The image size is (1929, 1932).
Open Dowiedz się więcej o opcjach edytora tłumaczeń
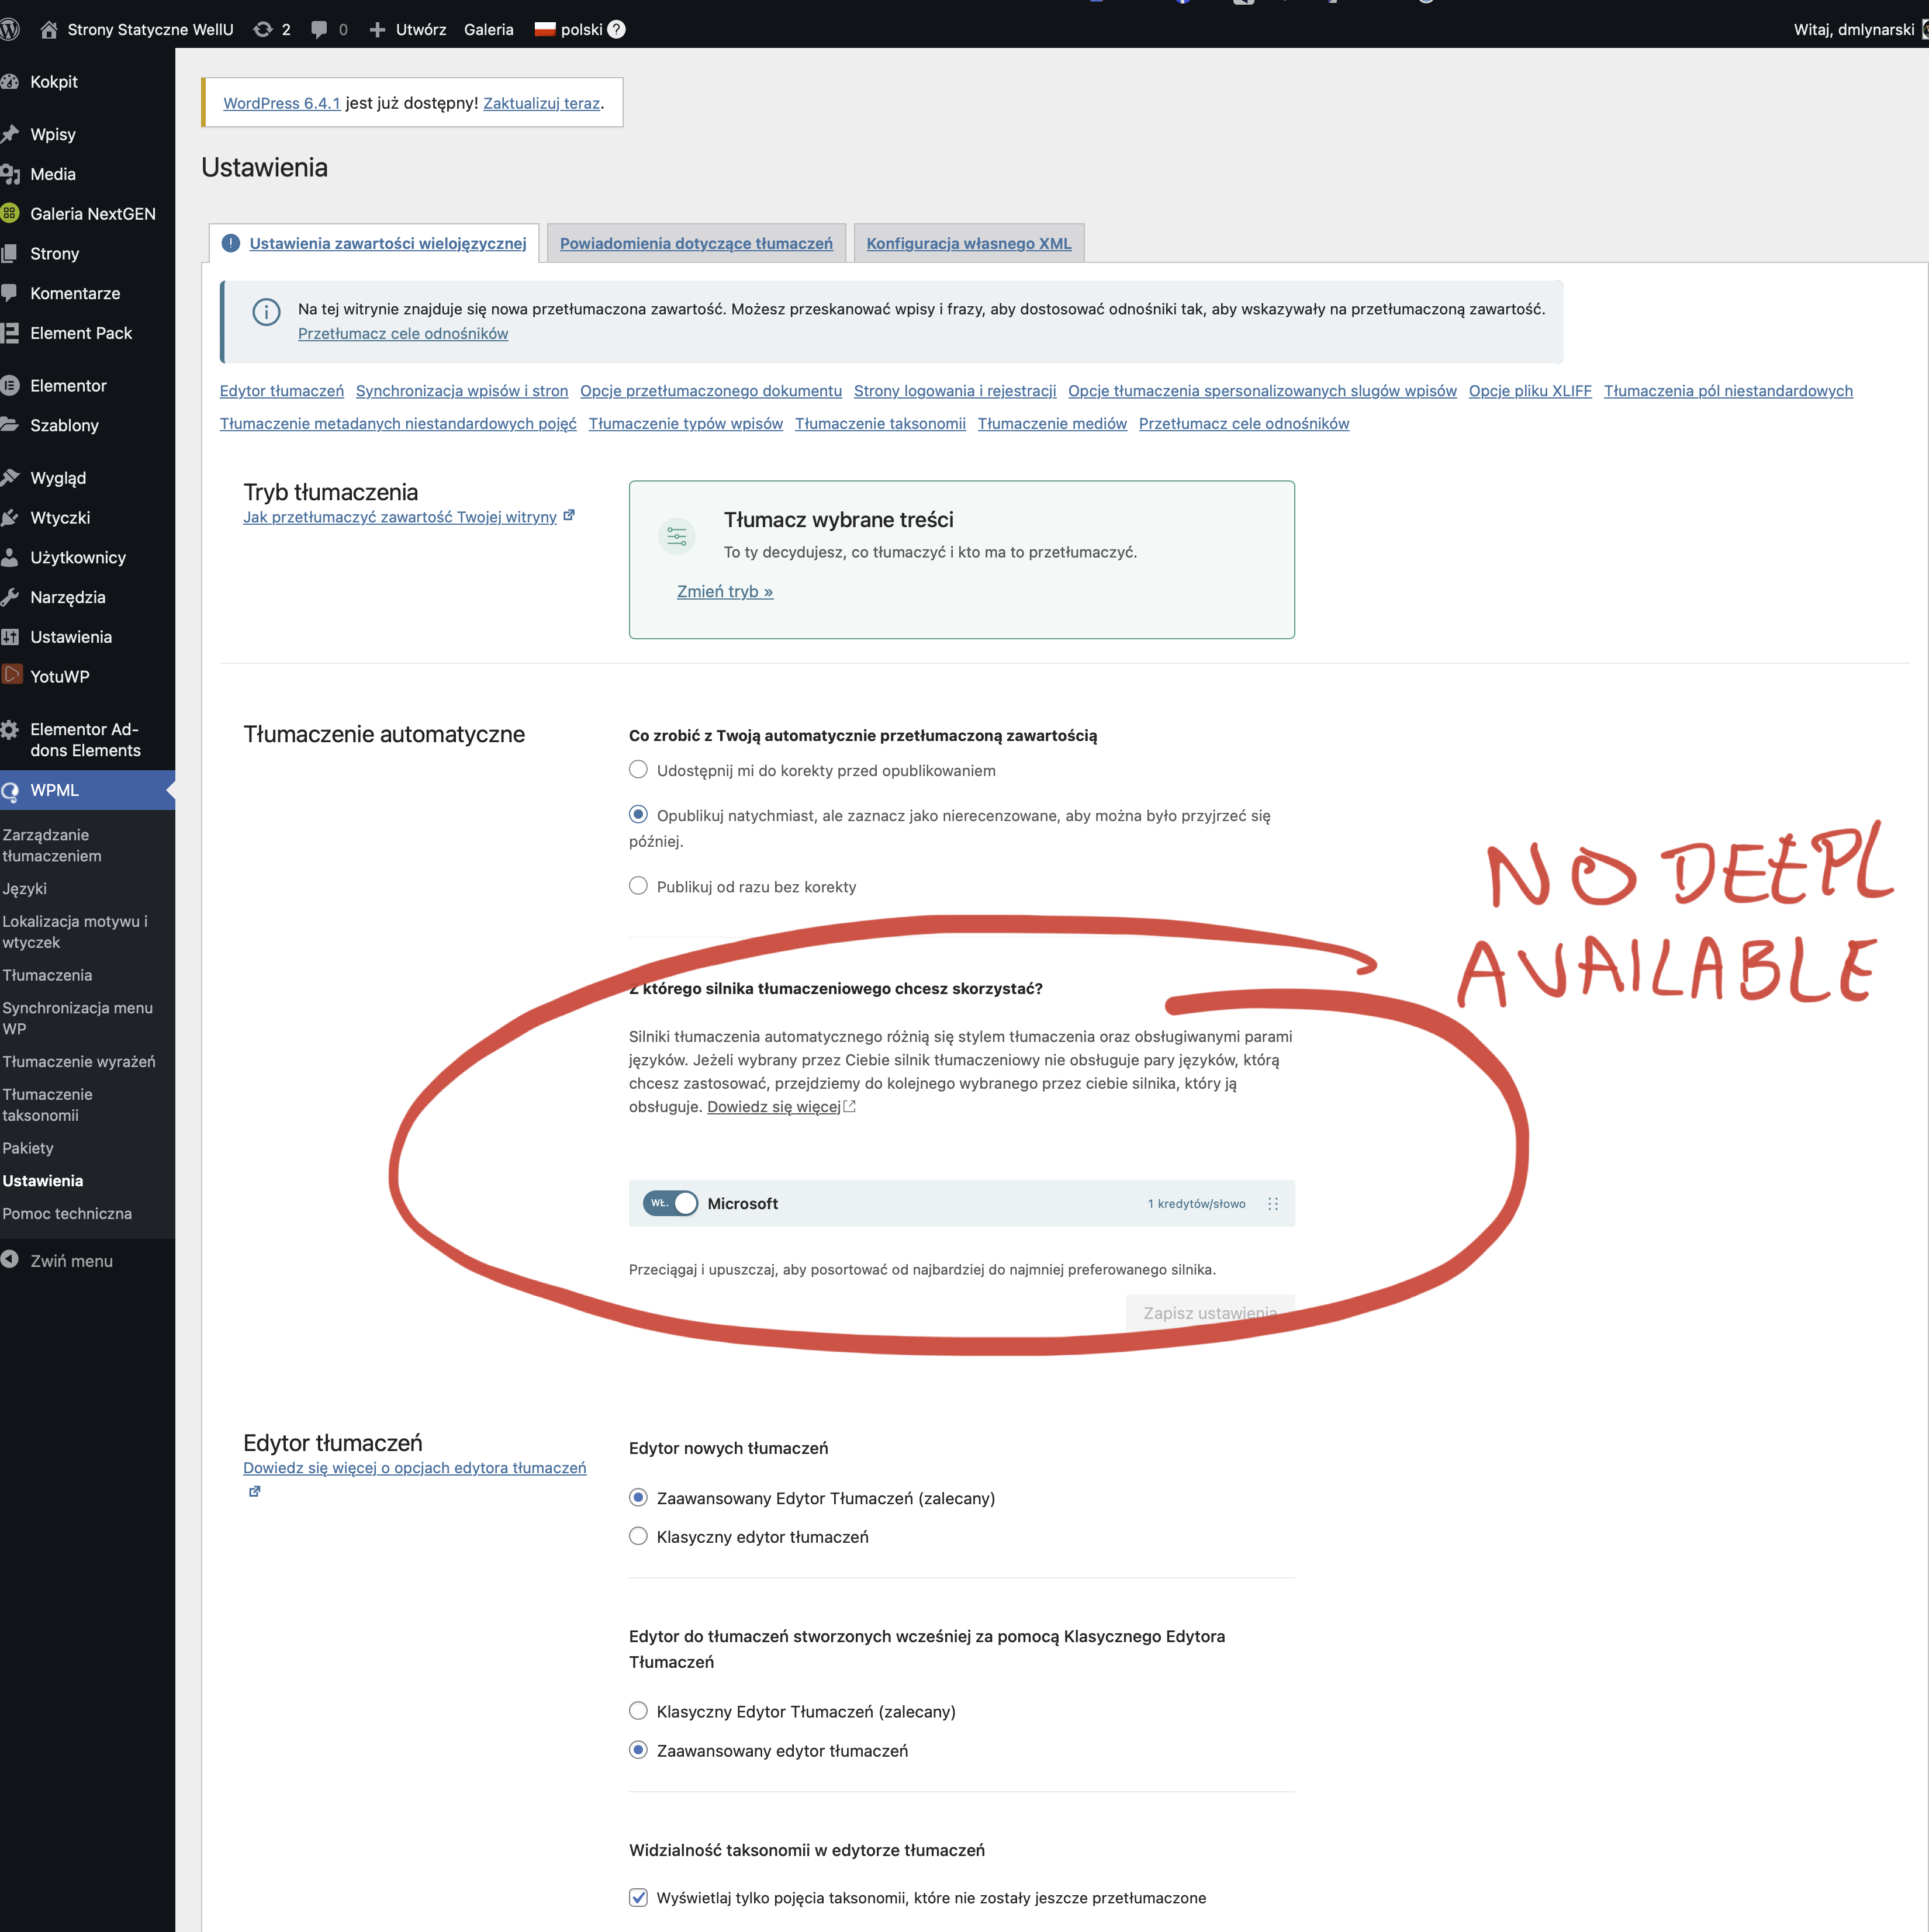[414, 1467]
